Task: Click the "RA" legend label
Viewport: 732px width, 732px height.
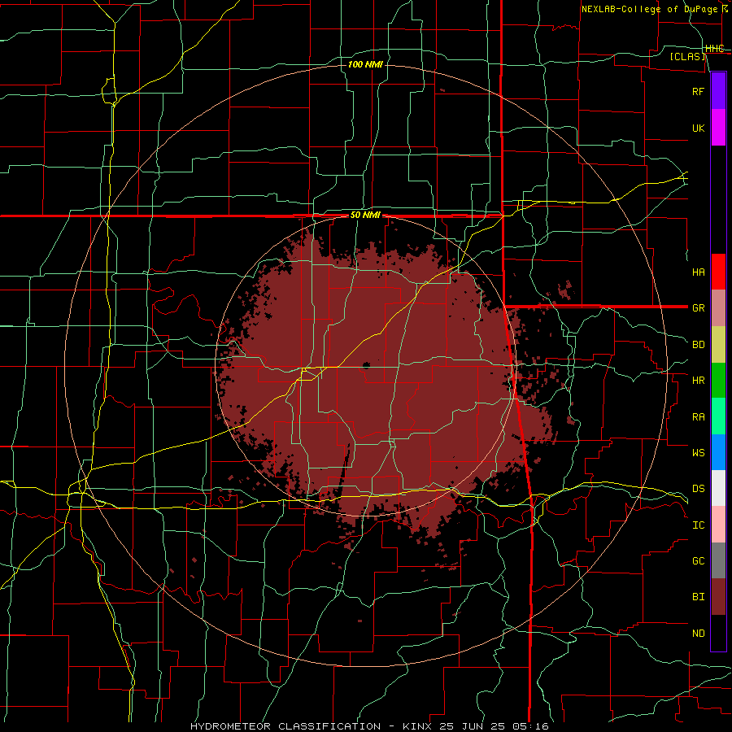Action: (x=699, y=417)
